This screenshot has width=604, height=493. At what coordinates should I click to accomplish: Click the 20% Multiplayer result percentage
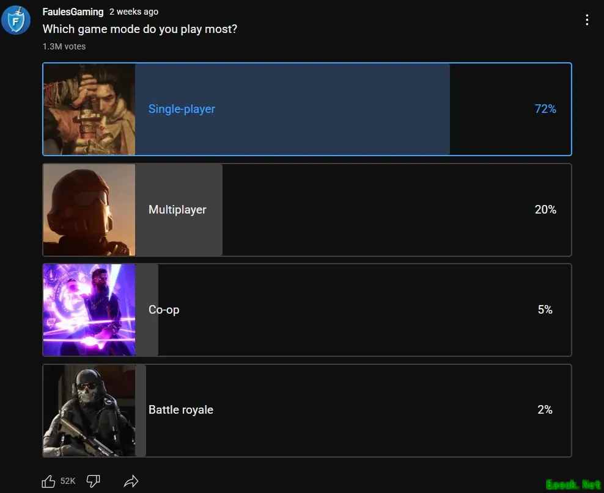click(545, 210)
